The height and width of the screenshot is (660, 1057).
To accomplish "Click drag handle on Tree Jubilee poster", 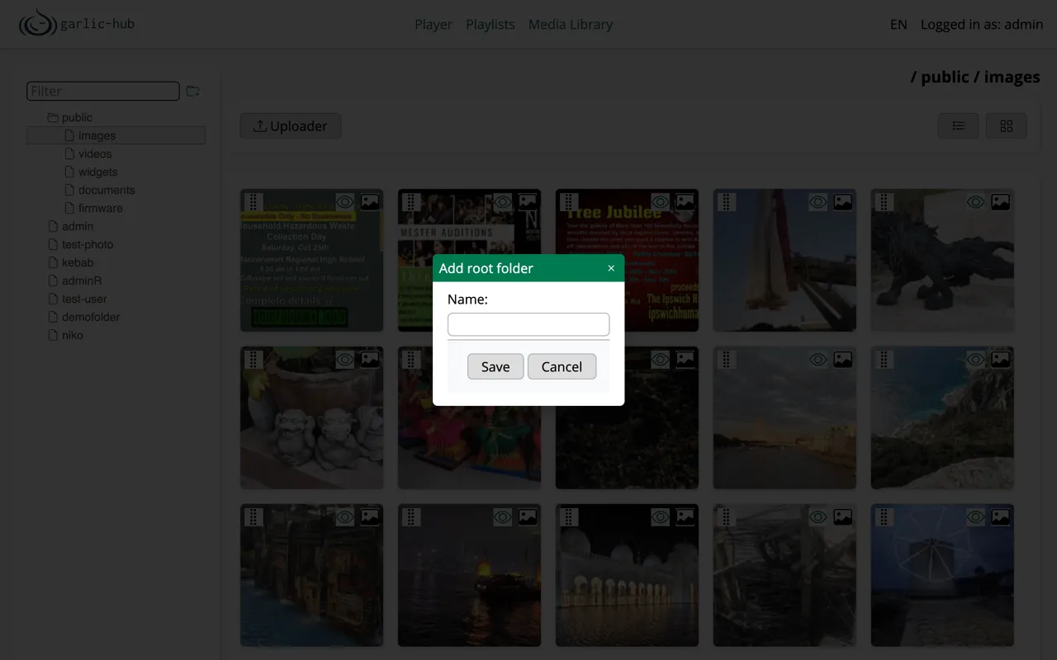I will coord(569,201).
